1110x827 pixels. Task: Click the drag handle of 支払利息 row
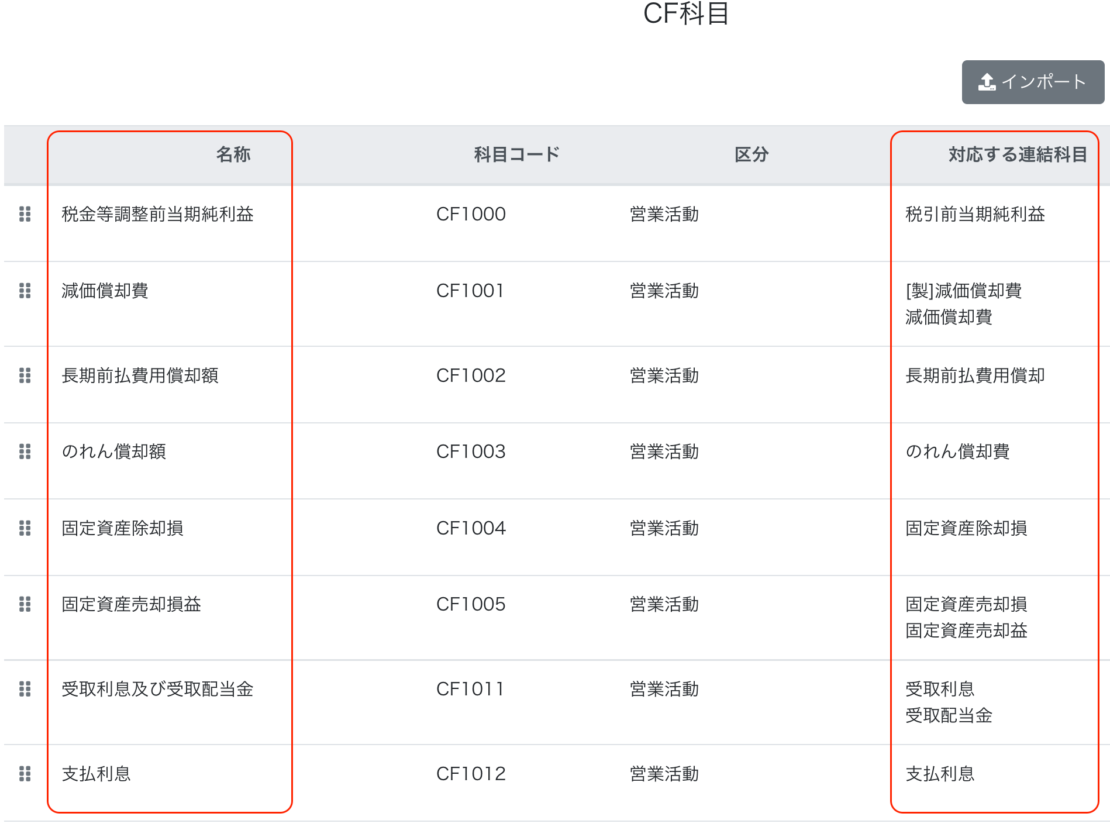(x=25, y=774)
